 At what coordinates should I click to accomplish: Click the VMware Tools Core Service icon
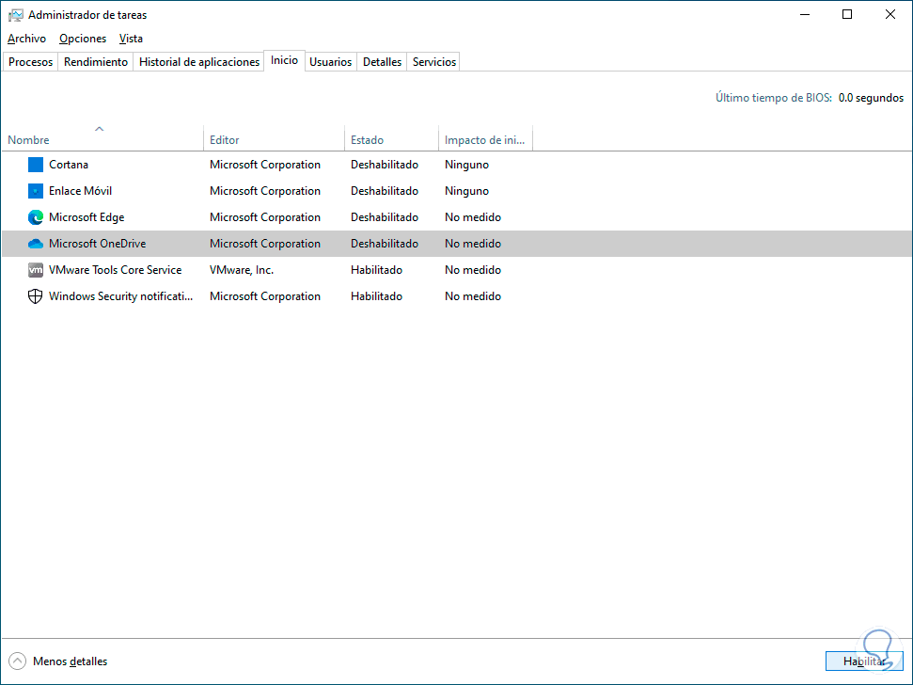(x=36, y=270)
